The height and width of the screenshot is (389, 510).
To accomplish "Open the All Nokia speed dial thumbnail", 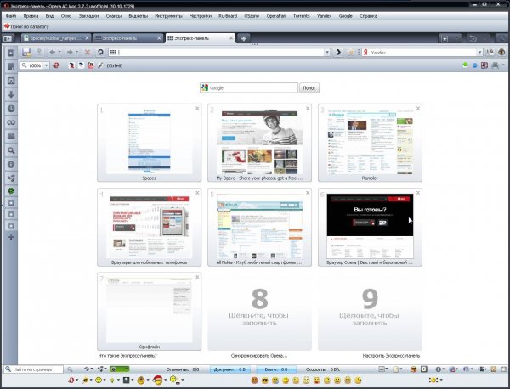I will coord(259,227).
